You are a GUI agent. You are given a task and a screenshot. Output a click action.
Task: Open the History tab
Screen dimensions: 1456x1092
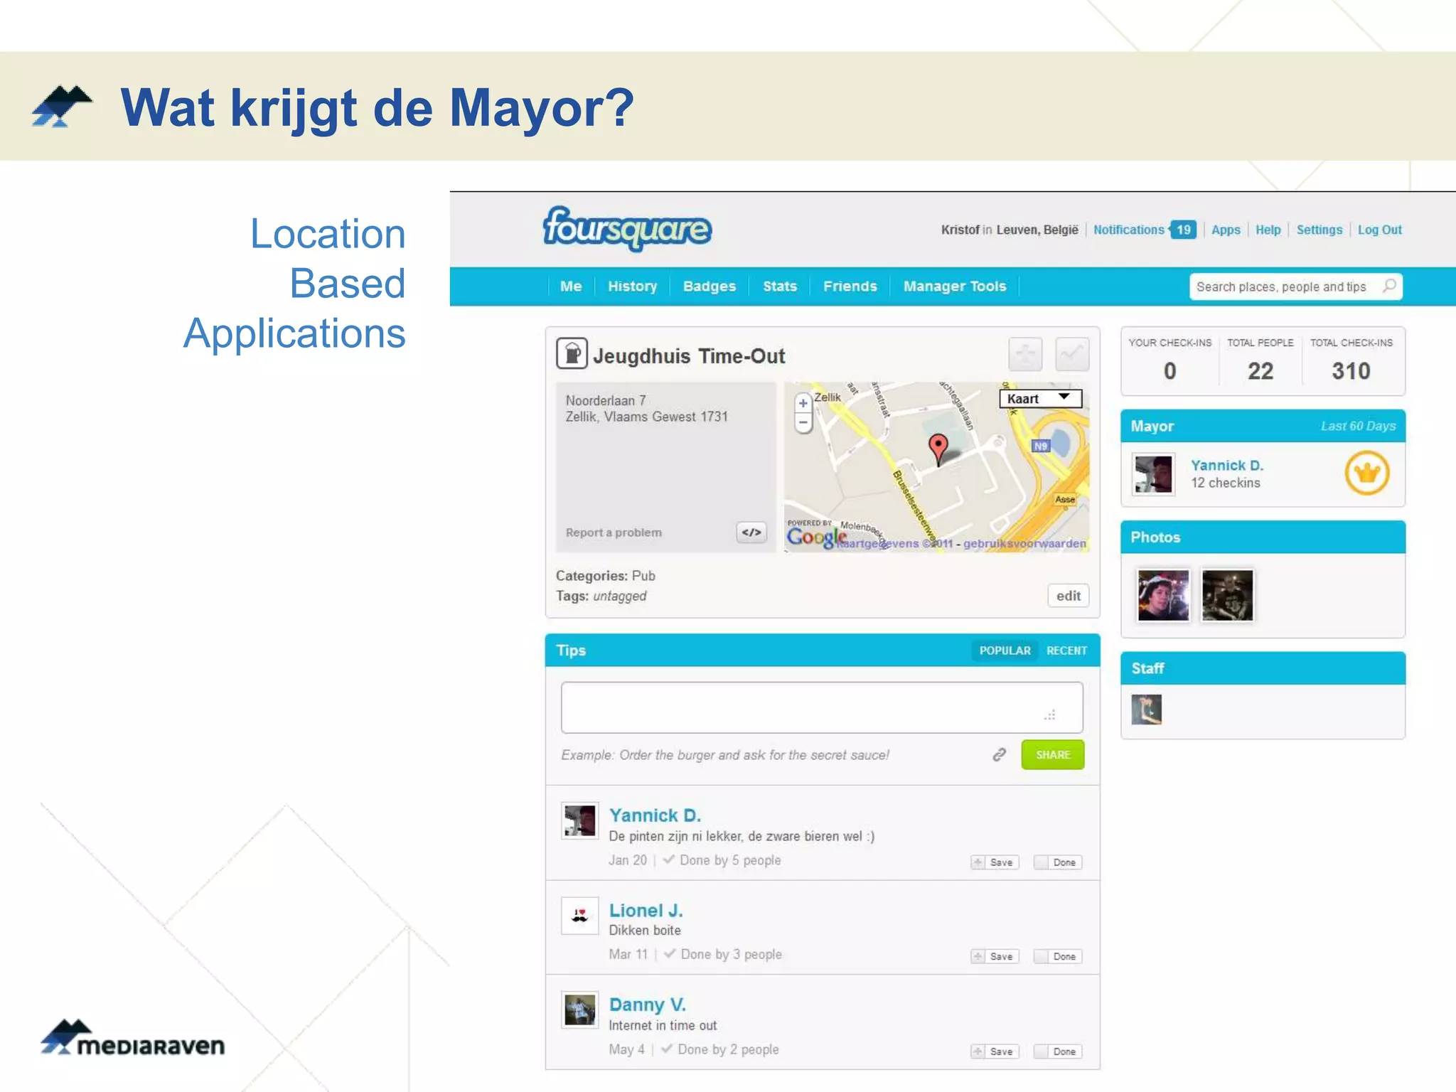click(632, 286)
